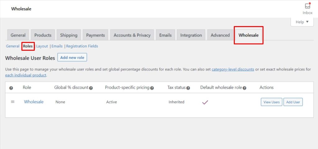The width and height of the screenshot is (318, 149).
Task: Grab the drag handle for Wholesale role
Action: pos(13,102)
